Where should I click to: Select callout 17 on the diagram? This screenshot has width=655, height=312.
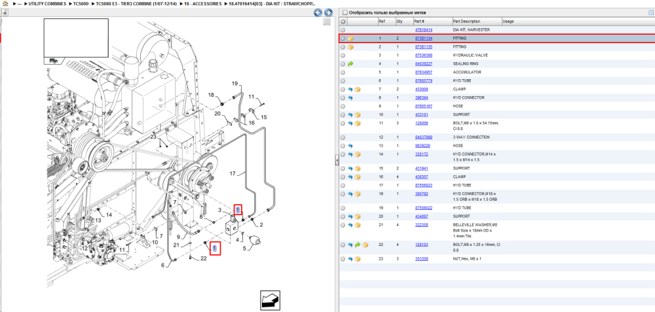click(x=233, y=173)
